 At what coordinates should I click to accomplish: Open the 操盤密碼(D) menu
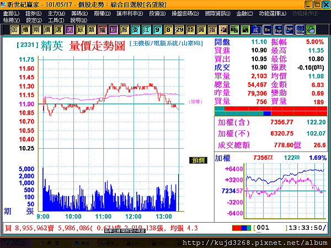tap(185, 14)
